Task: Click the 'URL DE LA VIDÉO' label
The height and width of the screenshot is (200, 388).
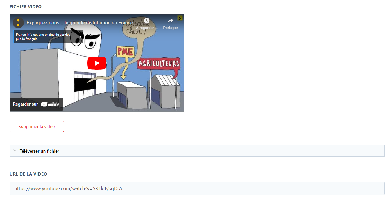Action: pyautogui.click(x=28, y=174)
